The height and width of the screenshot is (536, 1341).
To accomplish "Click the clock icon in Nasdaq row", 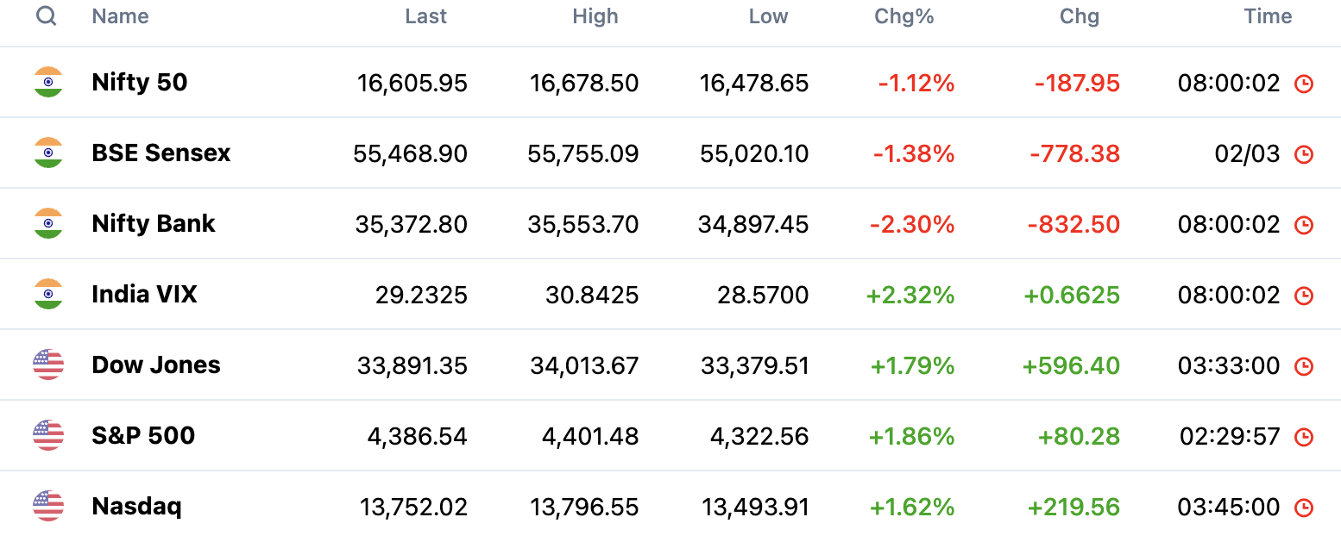I will 1304,508.
